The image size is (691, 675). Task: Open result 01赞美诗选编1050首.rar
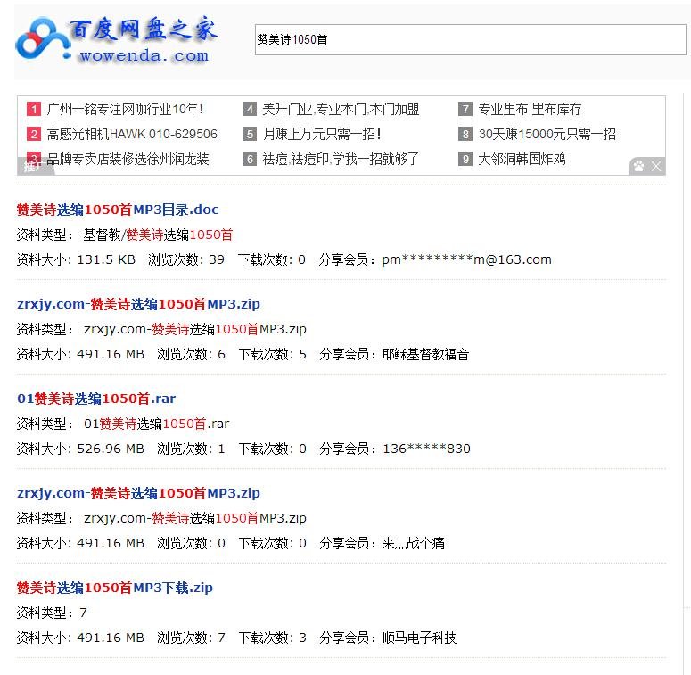click(x=96, y=399)
